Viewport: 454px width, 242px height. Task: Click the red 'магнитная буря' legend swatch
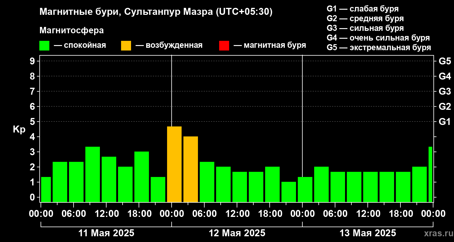(x=224, y=46)
